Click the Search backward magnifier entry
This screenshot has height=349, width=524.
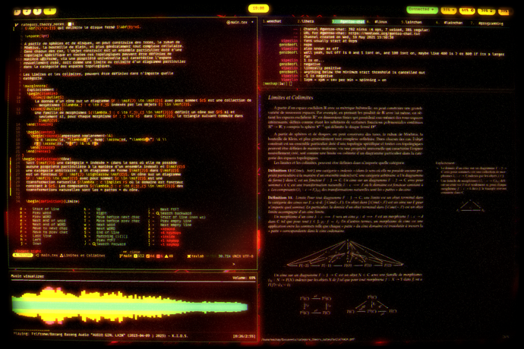tap(173, 213)
